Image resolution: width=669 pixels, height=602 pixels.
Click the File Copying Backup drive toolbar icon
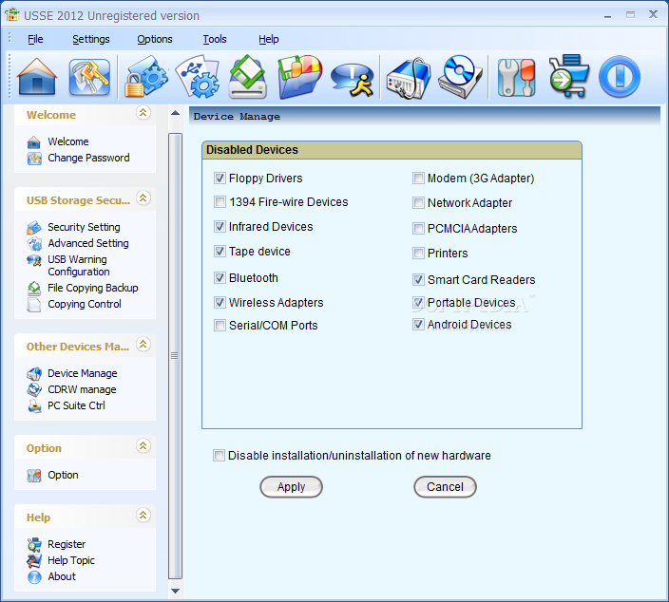(248, 77)
